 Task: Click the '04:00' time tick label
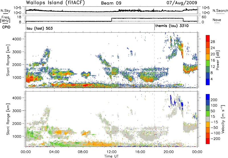coord(54,152)
